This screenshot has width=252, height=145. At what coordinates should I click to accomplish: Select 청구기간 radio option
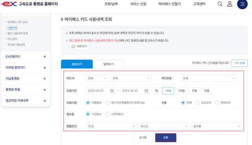[x=107, y=102]
